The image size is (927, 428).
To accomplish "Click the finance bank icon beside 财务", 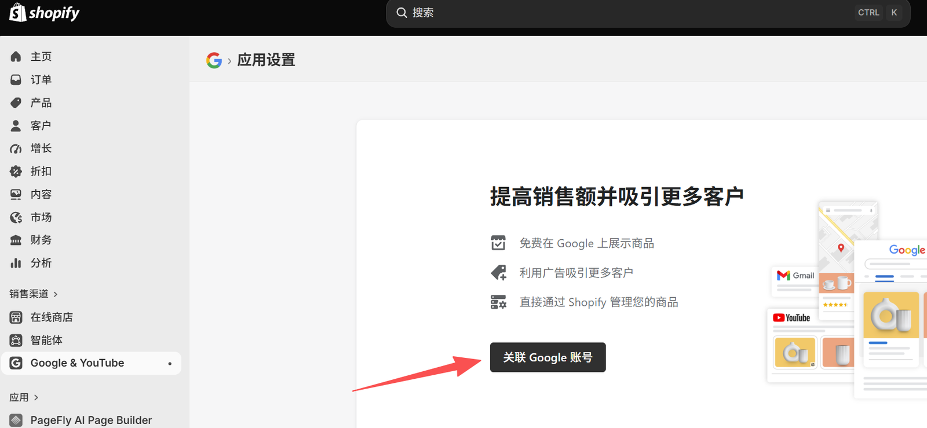I will click(16, 240).
